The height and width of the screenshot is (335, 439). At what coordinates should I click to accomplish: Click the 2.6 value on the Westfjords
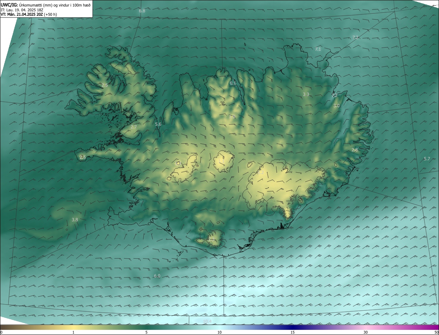105,85
